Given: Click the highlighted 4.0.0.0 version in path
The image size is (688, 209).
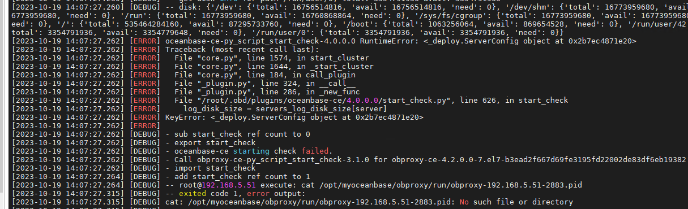Looking at the screenshot, I should pyautogui.click(x=369, y=101).
